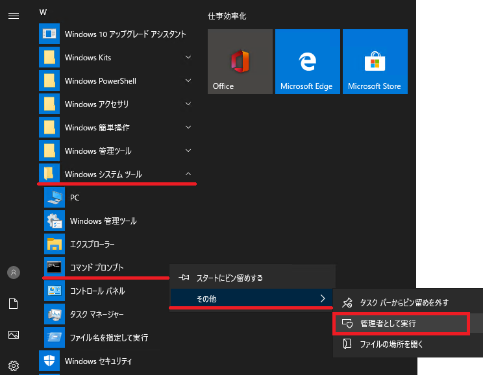Open the Documents icon in the sidebar
Screen dimensions: 483x375
pos(13,304)
